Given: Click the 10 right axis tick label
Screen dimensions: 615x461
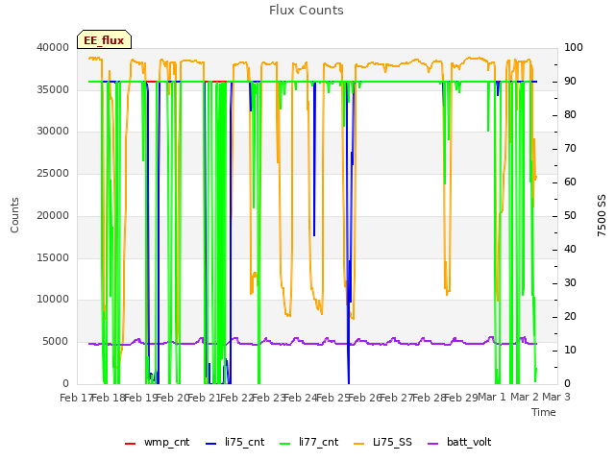Looking at the screenshot, I should point(570,350).
